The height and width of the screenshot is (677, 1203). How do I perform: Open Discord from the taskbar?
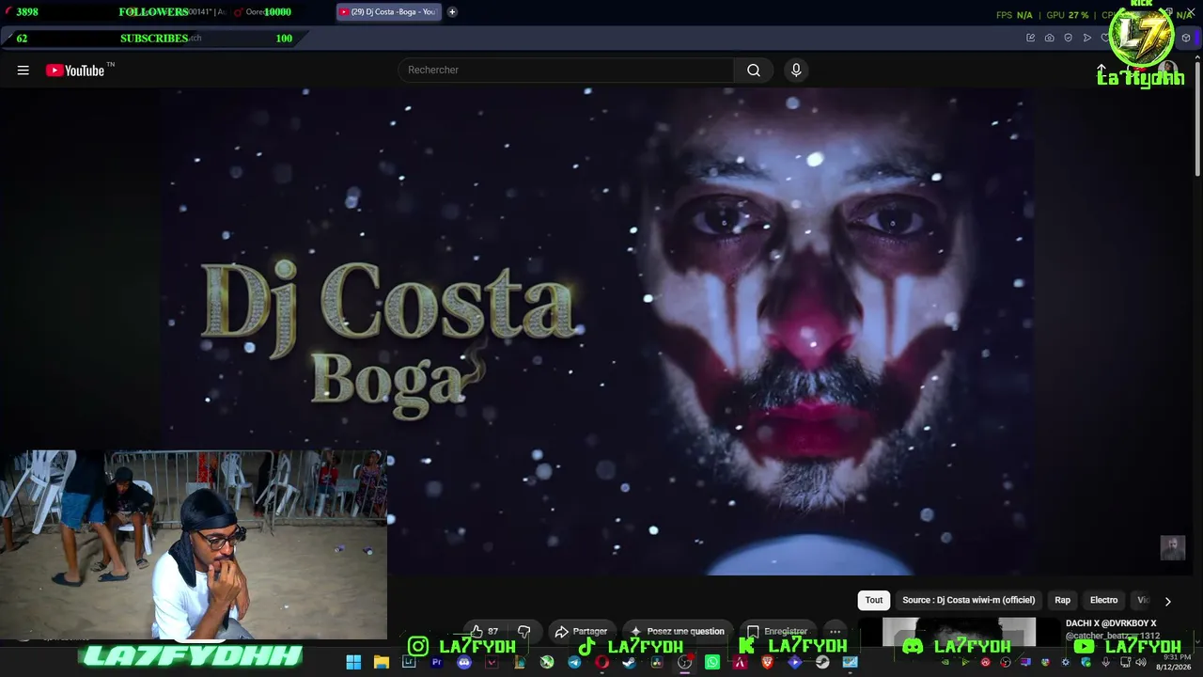click(463, 663)
